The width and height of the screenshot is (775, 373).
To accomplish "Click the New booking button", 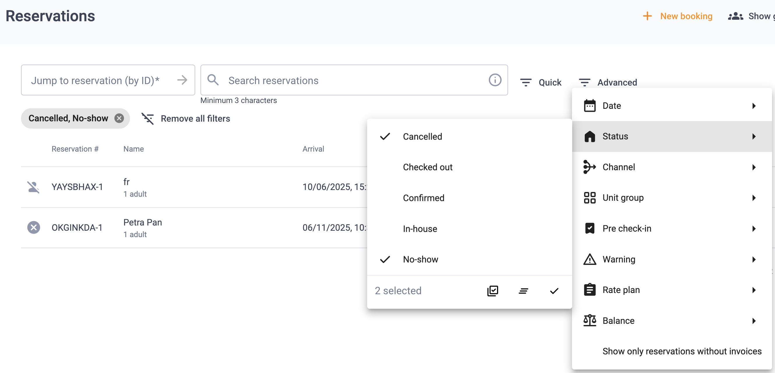I will pos(677,16).
